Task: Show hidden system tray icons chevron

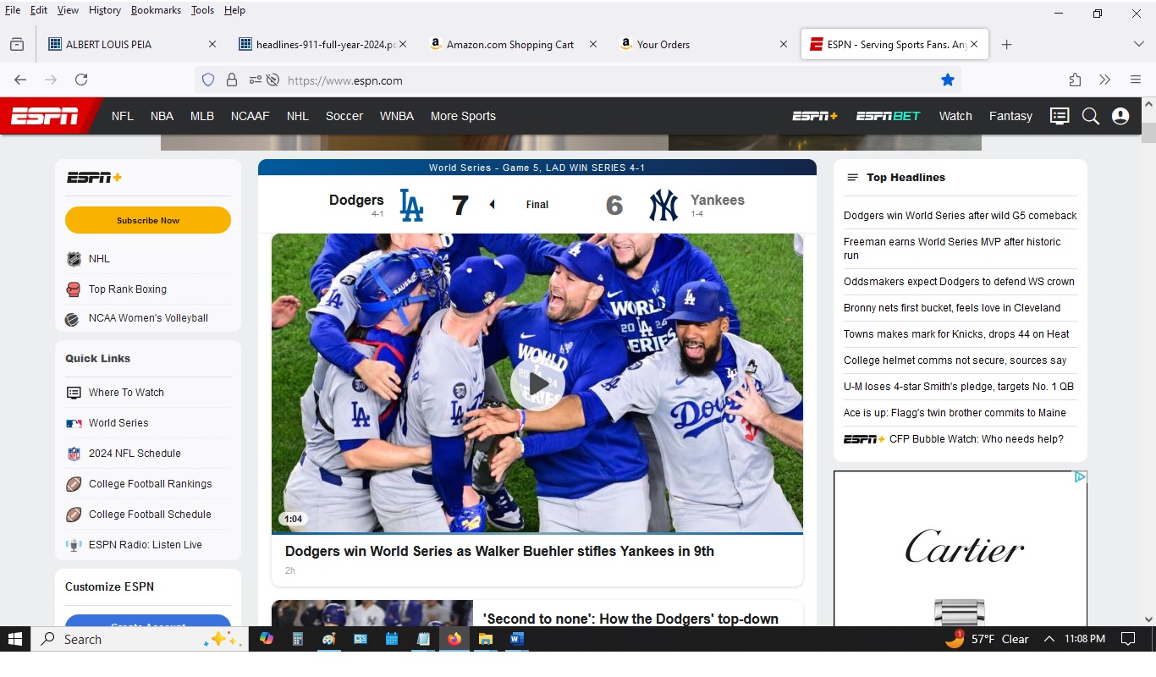Action: 1049,639
